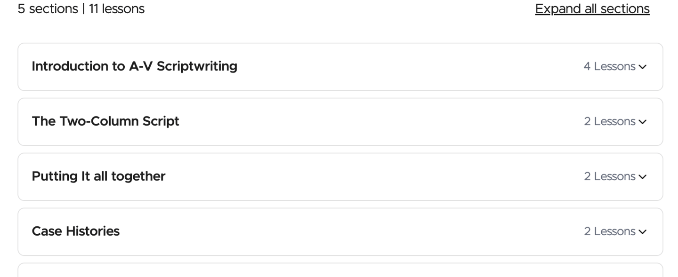
Task: Click the 5 sections summary text
Action: coord(48,9)
